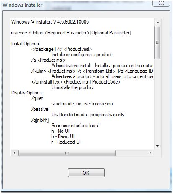Viewport: 173px width, 194px height.
Task: Click the vertical scrollbar down arrow
Action: [x=158, y=146]
